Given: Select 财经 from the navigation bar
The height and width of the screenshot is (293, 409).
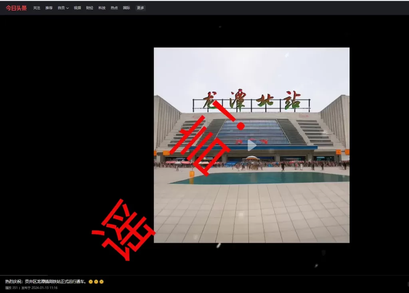Looking at the screenshot, I should (89, 7).
